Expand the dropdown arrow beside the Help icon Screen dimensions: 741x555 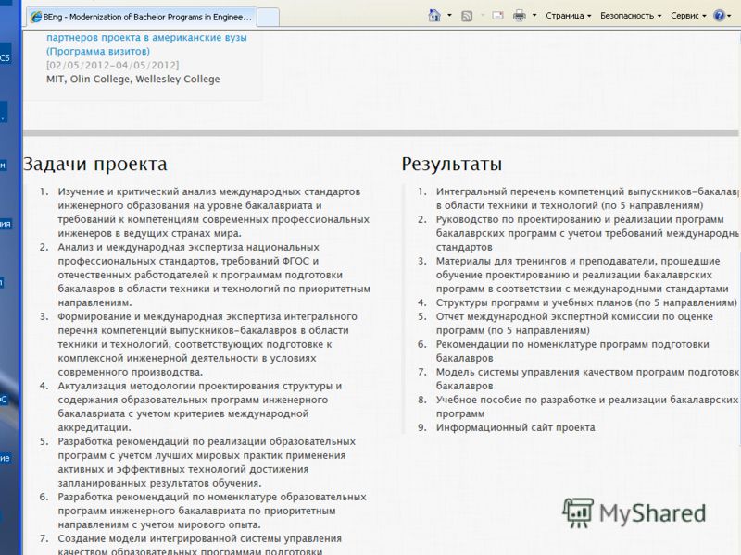tap(729, 16)
